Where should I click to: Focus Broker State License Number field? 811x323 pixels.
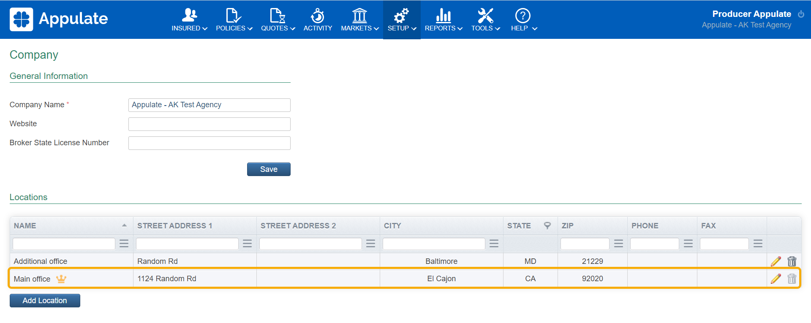(x=209, y=143)
